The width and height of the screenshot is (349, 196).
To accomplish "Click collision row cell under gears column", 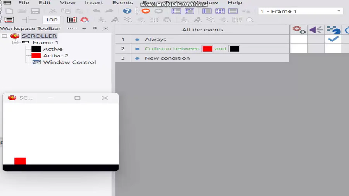I will point(299,48).
